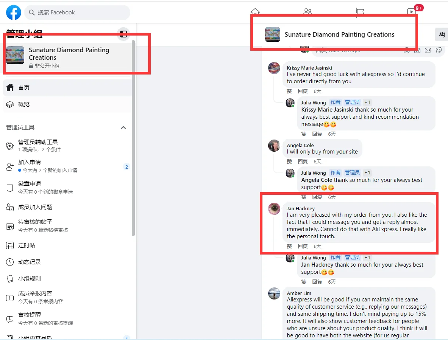Open 定时帖 item
The width and height of the screenshot is (448, 340).
tap(68, 245)
